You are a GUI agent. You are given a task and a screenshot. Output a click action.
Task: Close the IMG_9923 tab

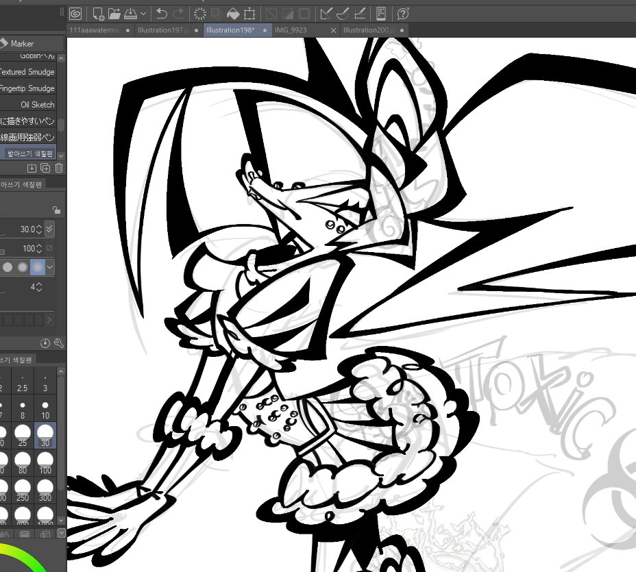(333, 30)
